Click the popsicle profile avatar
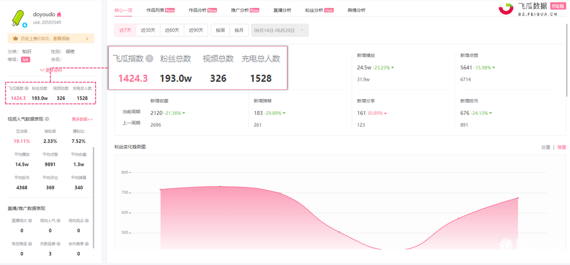This screenshot has width=570, height=265. [18, 18]
